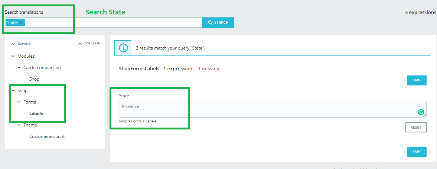
Task: Click the chevron beside the Theme node
Action: point(19,125)
